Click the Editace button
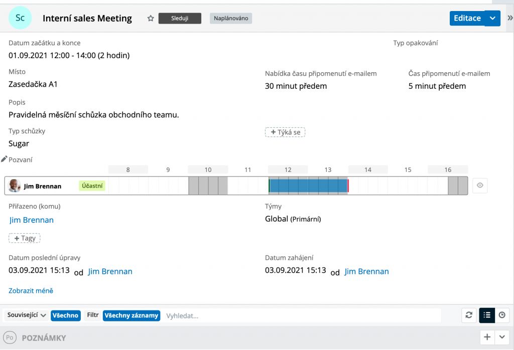Screen dimensions: 514x350 (x=467, y=18)
